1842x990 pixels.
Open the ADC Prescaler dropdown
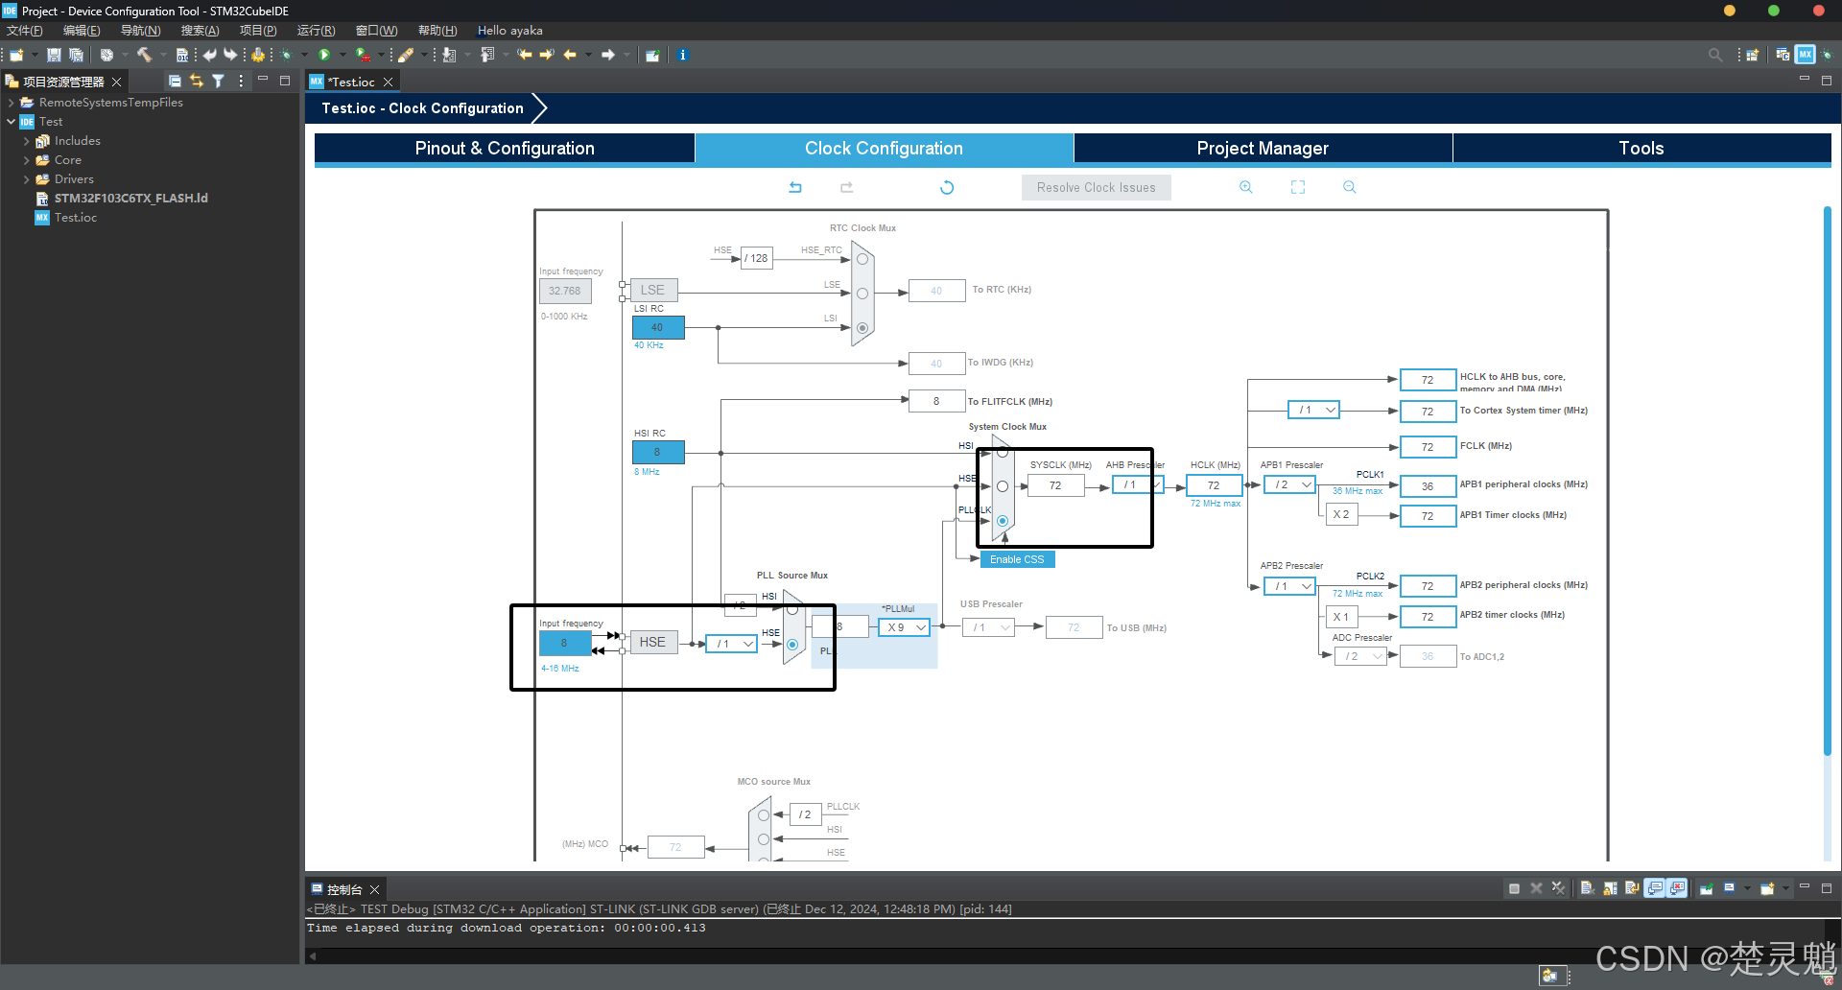1360,656
